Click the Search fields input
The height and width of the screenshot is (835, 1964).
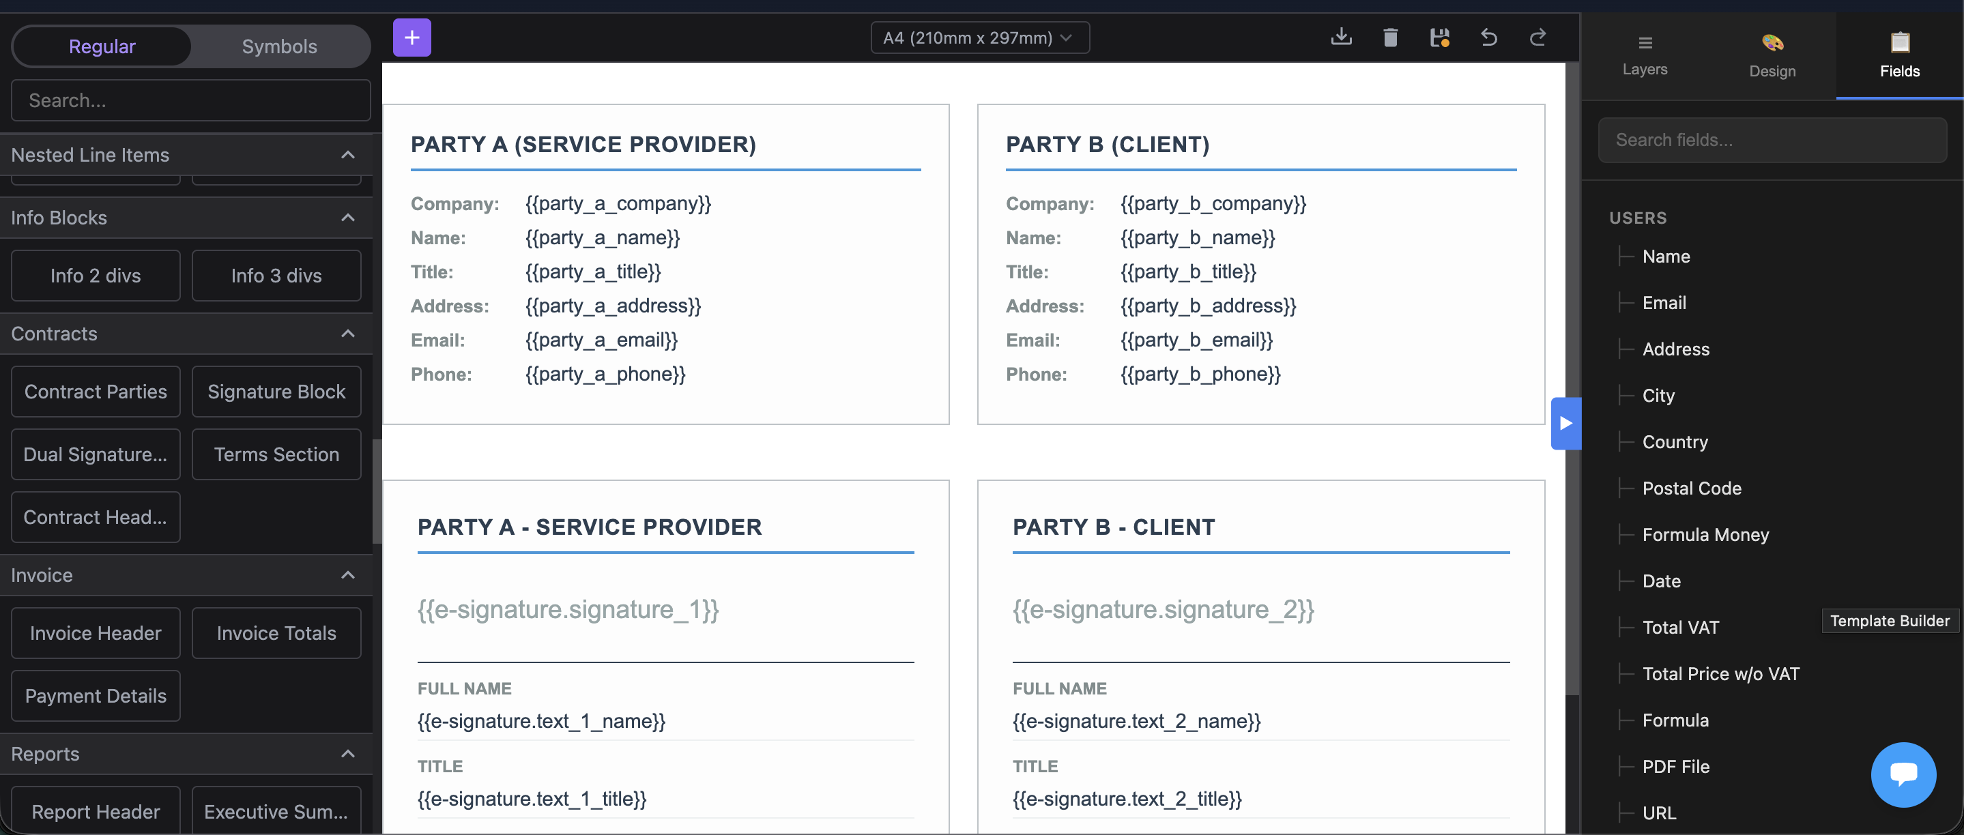(x=1772, y=140)
